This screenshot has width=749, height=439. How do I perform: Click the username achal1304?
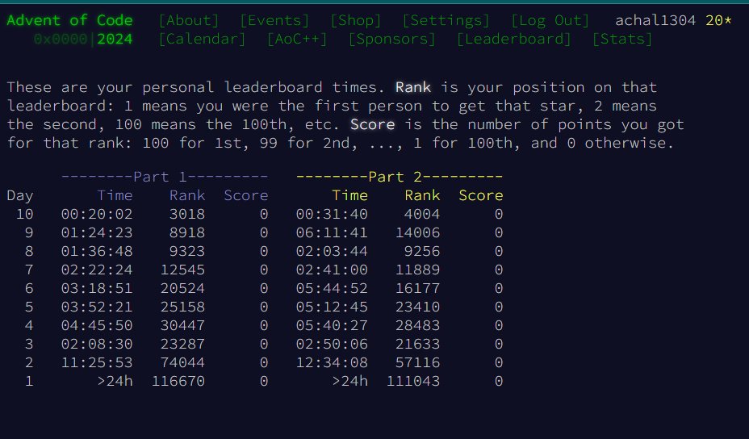tap(655, 20)
